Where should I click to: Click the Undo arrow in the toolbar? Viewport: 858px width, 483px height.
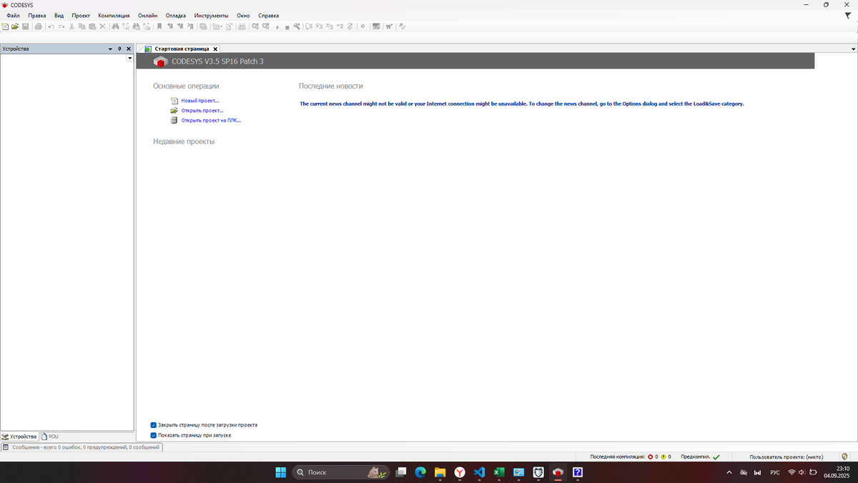click(51, 26)
